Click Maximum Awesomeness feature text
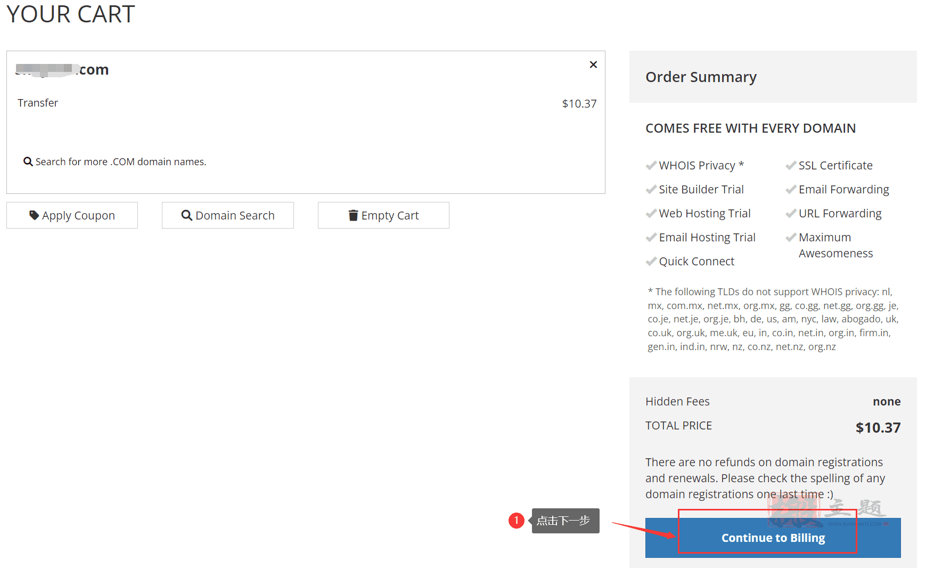This screenshot has width=934, height=568. point(836,245)
